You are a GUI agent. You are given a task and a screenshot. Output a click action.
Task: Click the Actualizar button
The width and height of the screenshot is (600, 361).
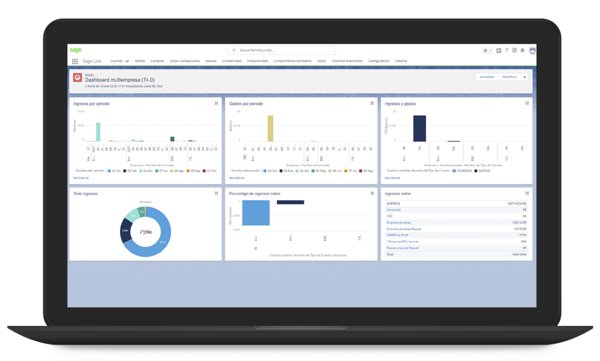pos(487,77)
